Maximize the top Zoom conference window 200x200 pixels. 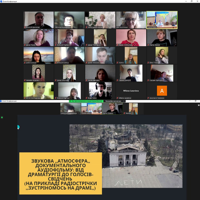pyautogui.click(x=191, y=1)
